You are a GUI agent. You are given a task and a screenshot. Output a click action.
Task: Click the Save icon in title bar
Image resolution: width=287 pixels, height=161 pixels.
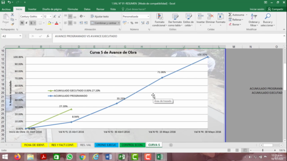3,2
